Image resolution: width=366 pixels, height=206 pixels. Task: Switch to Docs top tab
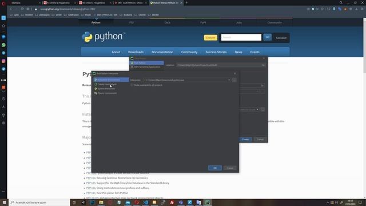point(168,23)
